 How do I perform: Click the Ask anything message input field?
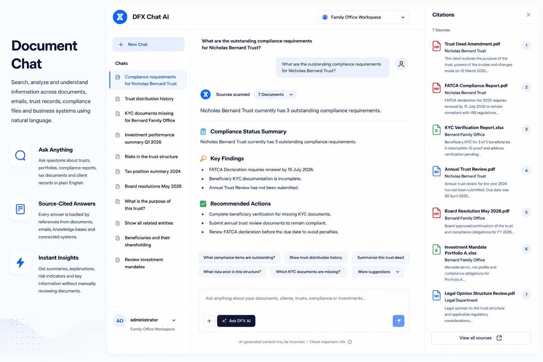coord(304,298)
